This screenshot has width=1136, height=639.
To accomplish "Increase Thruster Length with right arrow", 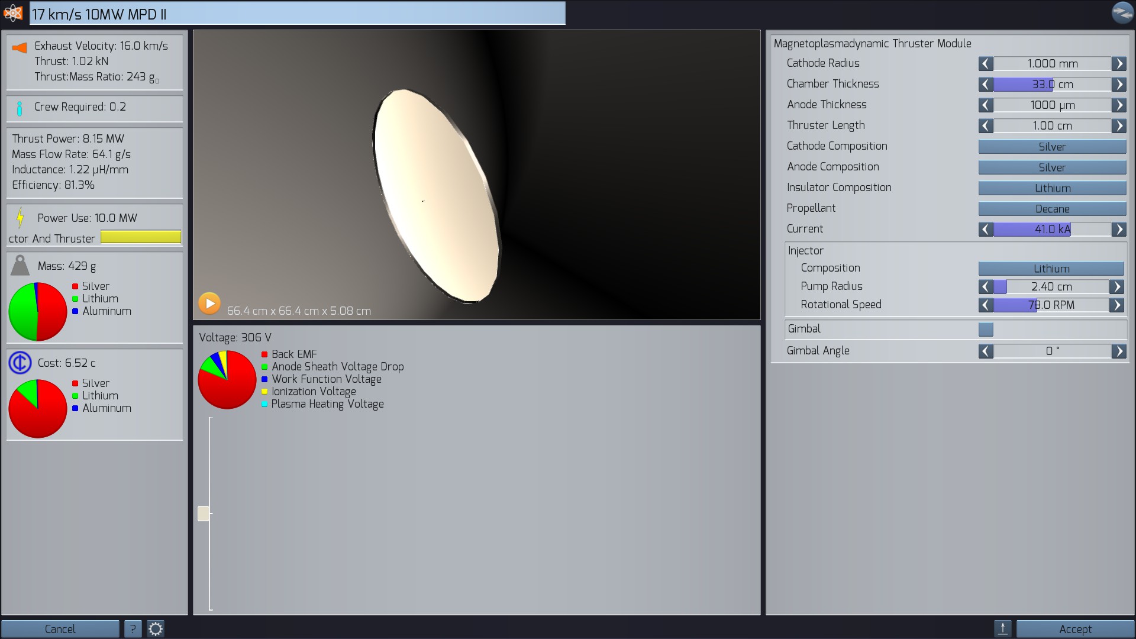I will tap(1118, 125).
